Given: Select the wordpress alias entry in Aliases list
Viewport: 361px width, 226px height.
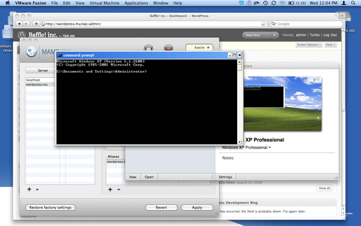Looking at the screenshot, I should click(116, 162).
